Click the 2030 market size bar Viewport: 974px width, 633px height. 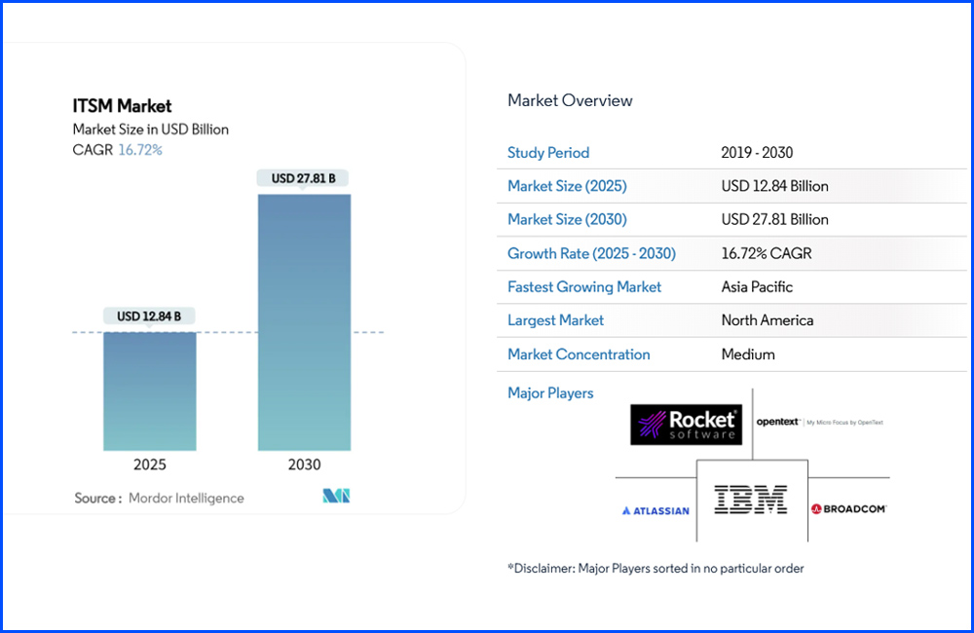tap(304, 321)
